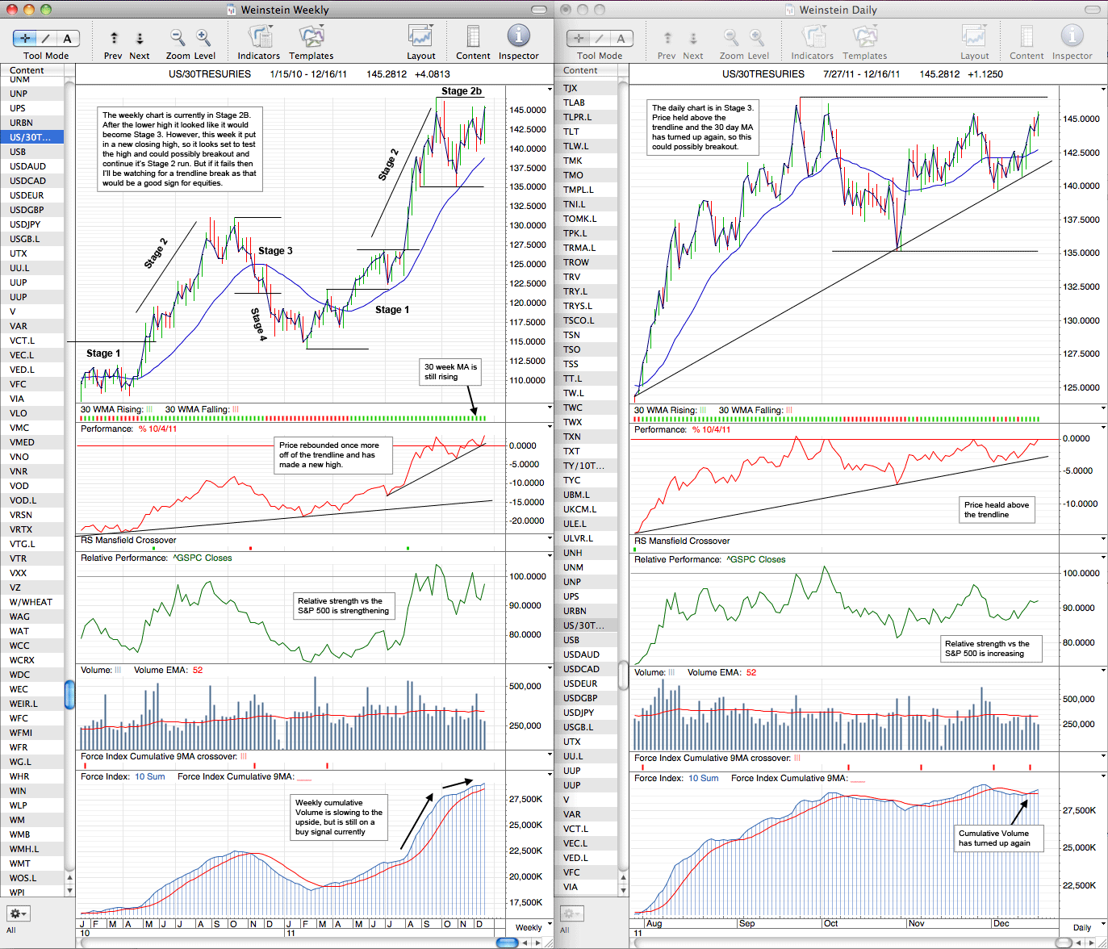Open Weekly Volume panel options arrow
This screenshot has width=1108, height=949.
[550, 669]
